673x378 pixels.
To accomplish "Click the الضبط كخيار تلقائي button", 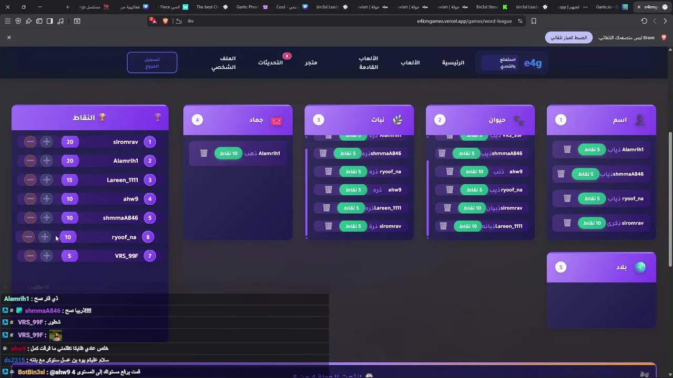I will [x=569, y=38].
